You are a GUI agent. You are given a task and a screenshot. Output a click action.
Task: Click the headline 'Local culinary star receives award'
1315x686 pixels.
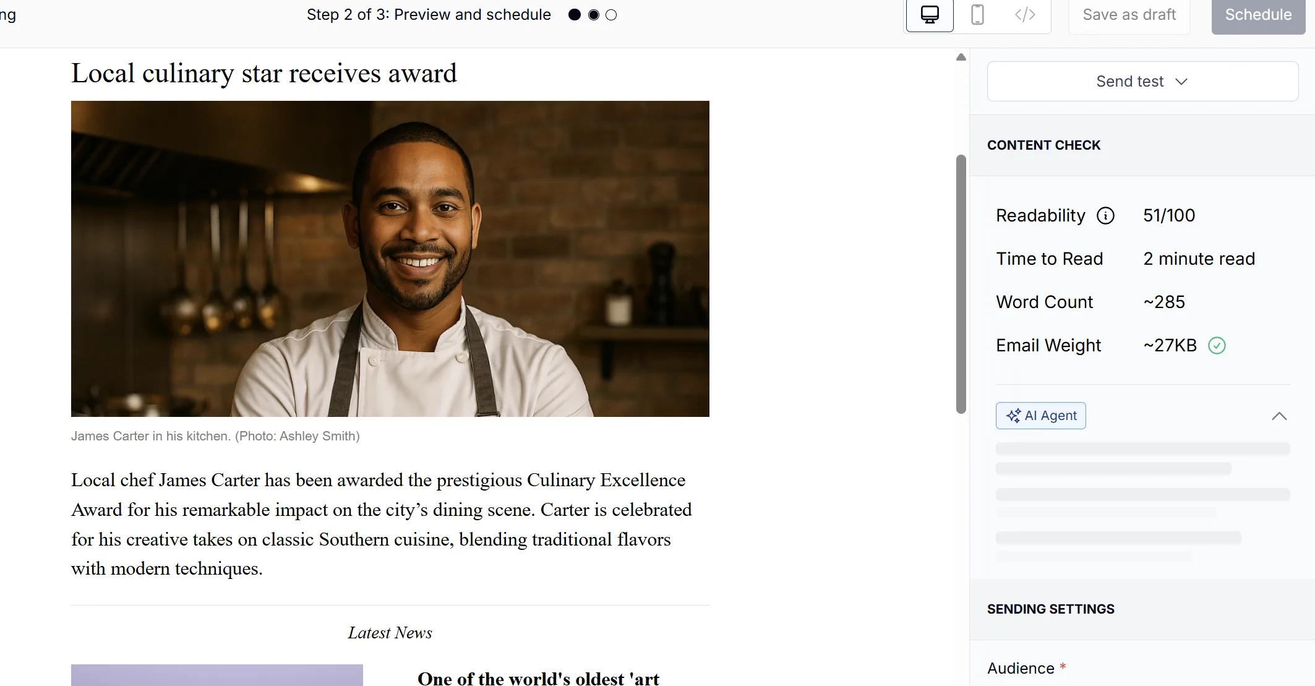pos(264,73)
